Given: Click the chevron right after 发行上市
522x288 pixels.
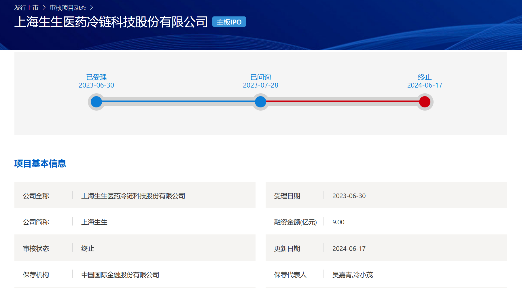Looking at the screenshot, I should pos(44,8).
